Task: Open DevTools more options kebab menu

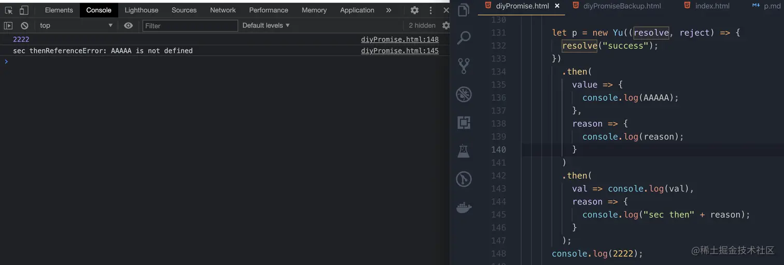Action: pyautogui.click(x=430, y=10)
